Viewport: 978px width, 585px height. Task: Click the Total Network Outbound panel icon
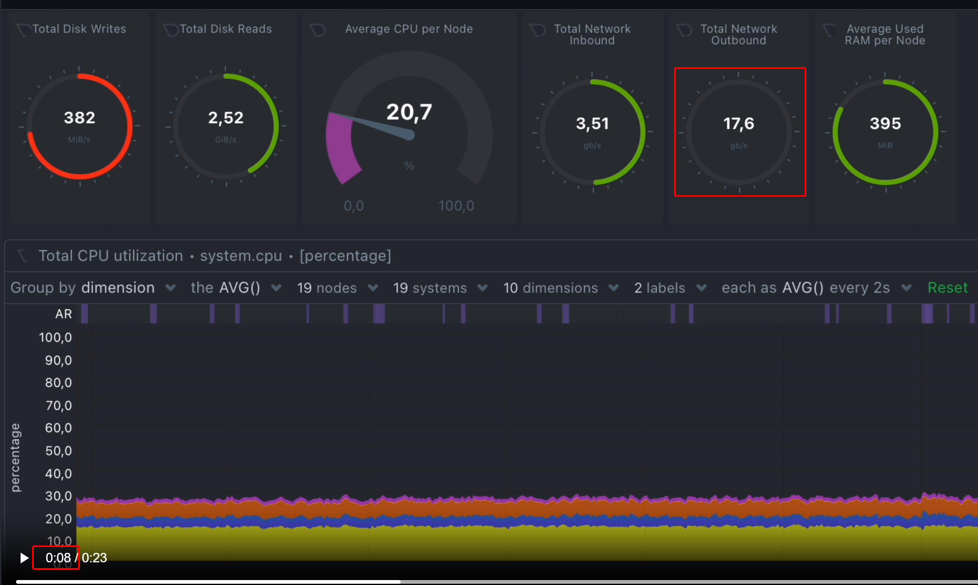pos(684,30)
